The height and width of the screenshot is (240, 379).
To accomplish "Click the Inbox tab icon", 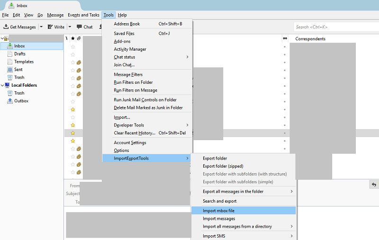I will tap(11, 5).
